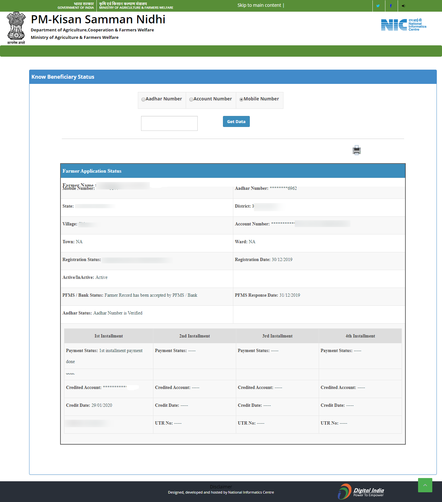Click the Ist Installment column header
Screen dimensions: 442x502
point(109,336)
